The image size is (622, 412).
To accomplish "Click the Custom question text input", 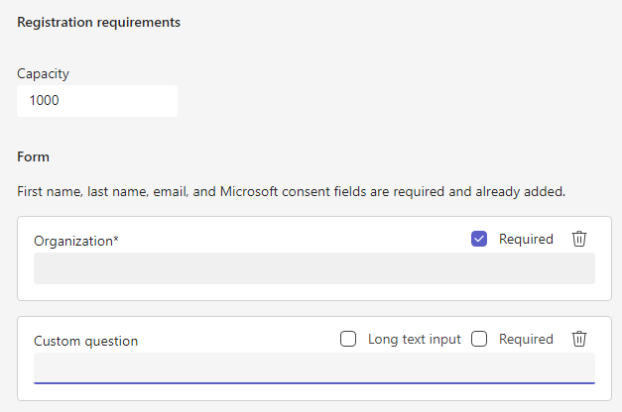I will [x=314, y=368].
